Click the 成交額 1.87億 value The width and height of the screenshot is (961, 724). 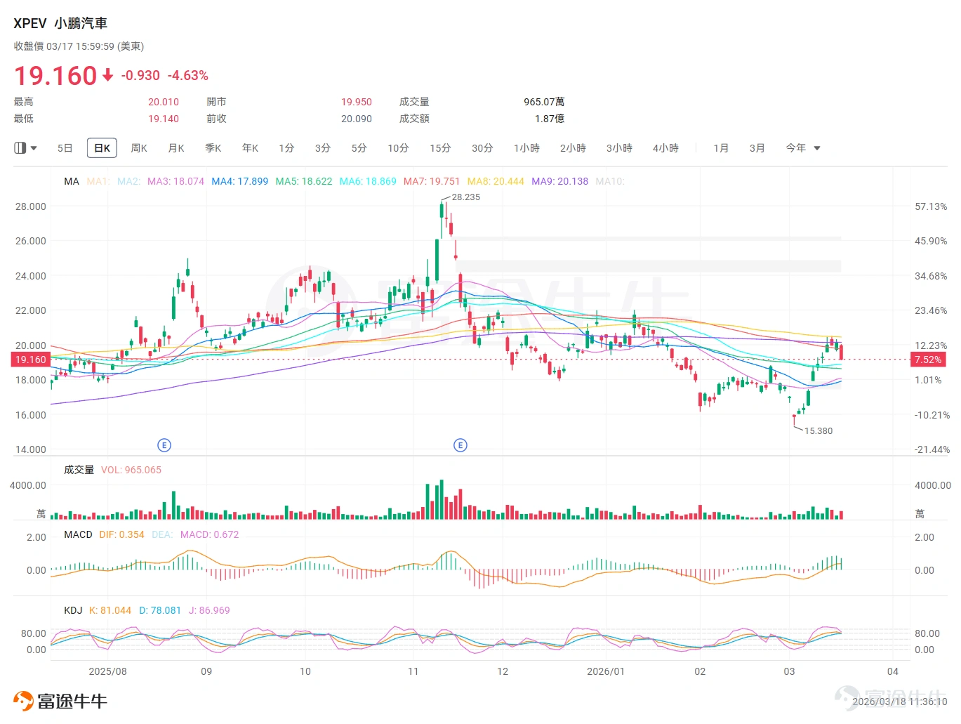[x=550, y=119]
